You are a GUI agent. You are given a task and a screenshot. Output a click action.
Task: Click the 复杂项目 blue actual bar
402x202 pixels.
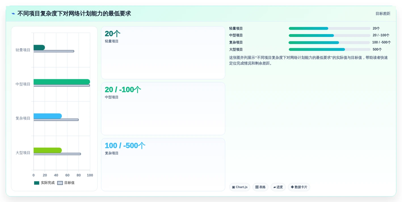(x=48, y=116)
